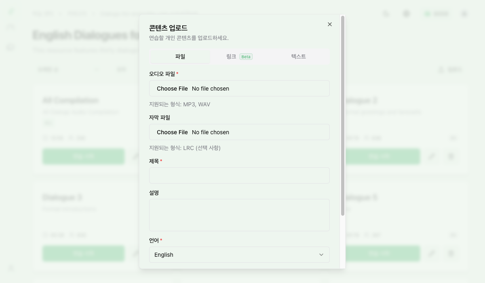Screen dimensions: 485x283
Task: Click the search icon in top navigation
Action: pos(386,13)
